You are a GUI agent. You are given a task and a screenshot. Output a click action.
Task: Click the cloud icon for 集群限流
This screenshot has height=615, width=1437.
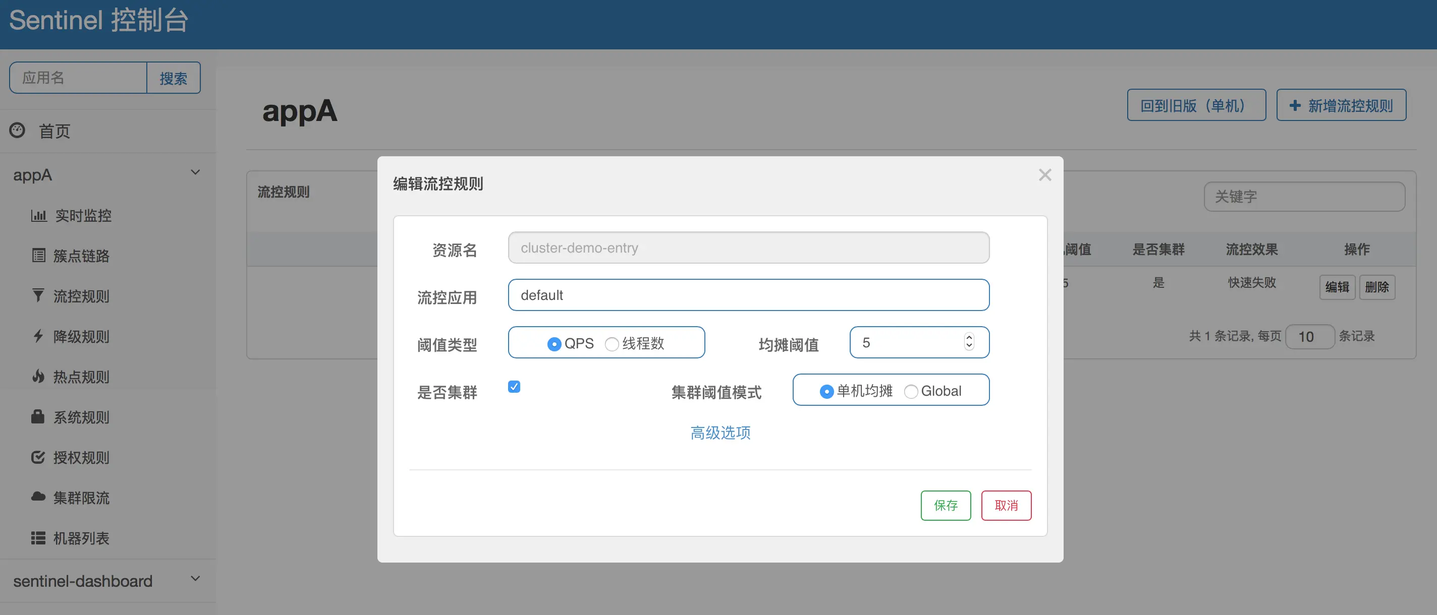[x=38, y=497]
